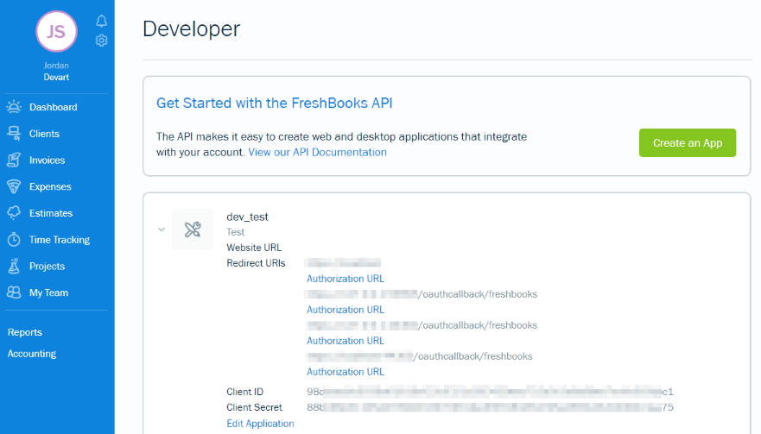Click the third Authorization URL link
This screenshot has width=761, height=434.
click(345, 341)
